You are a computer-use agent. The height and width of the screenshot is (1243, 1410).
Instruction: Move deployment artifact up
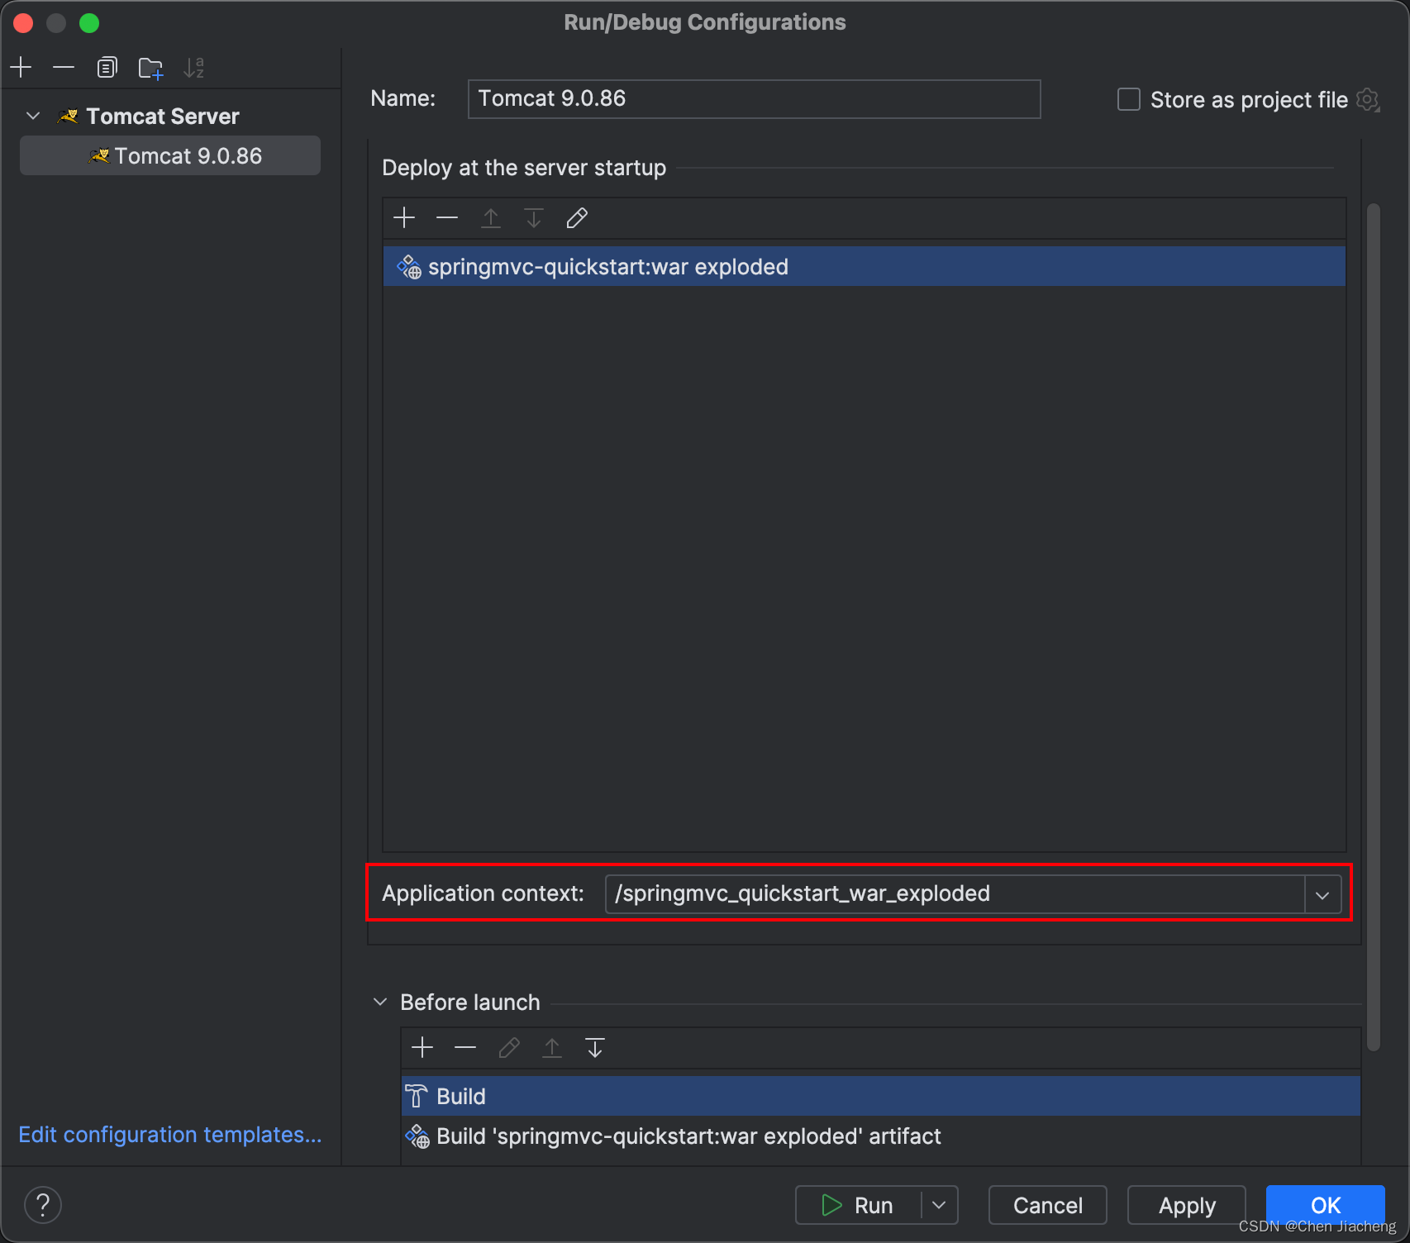coord(491,218)
